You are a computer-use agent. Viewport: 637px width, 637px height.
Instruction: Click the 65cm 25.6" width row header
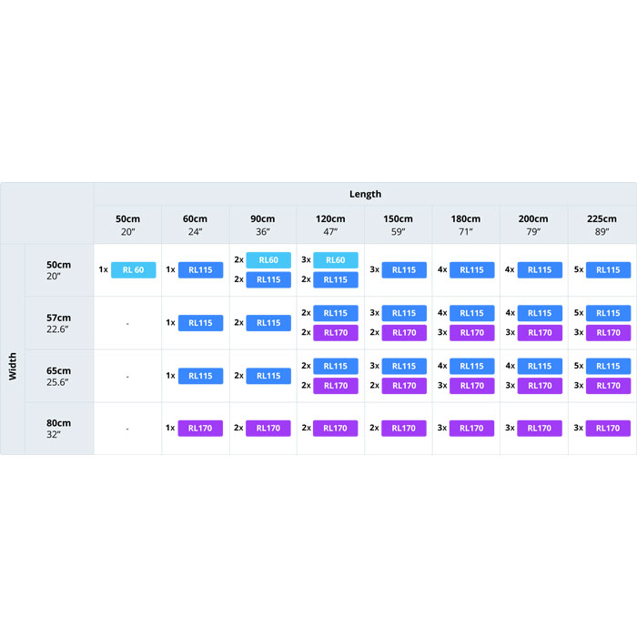pos(59,376)
